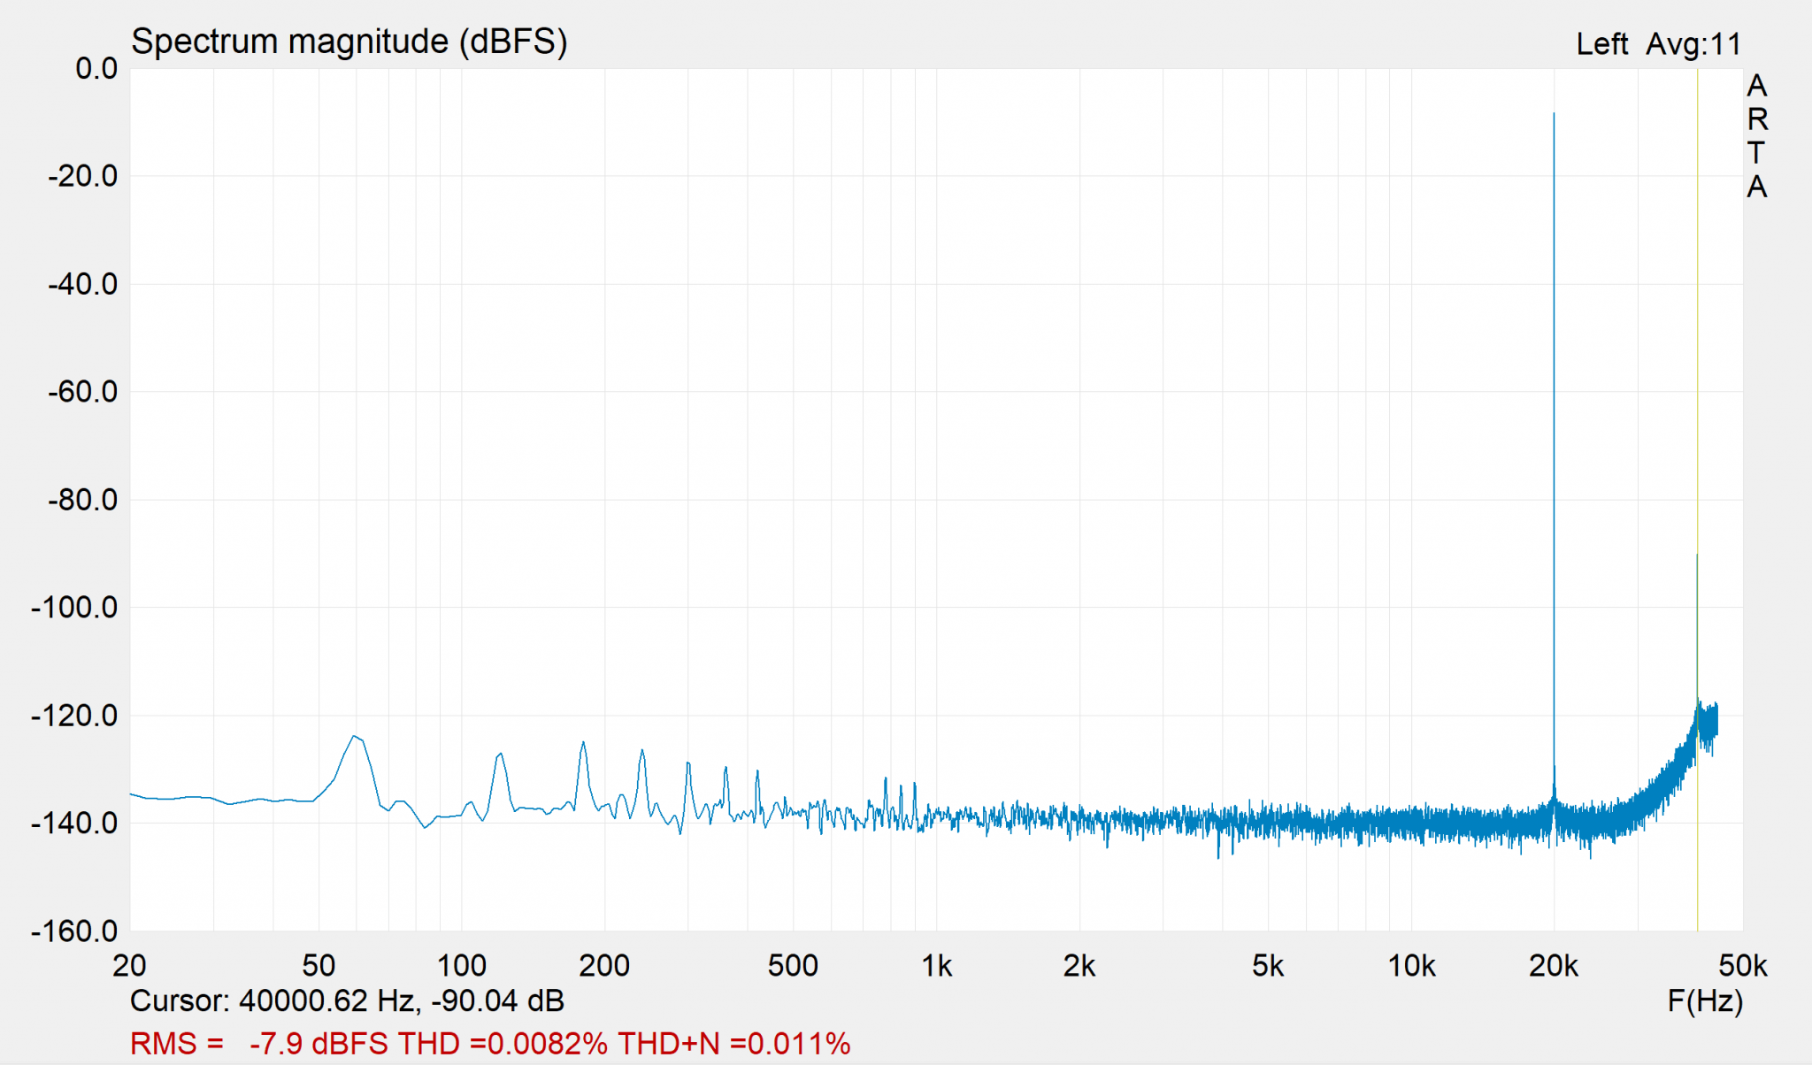Viewport: 1812px width, 1065px height.
Task: Click the '0.0' top y-axis label
Action: [x=96, y=68]
